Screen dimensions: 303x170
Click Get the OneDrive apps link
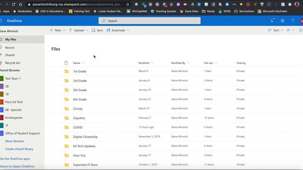(15, 159)
